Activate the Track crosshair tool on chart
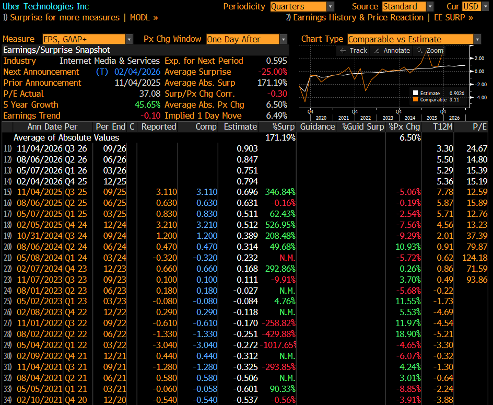 coord(343,50)
